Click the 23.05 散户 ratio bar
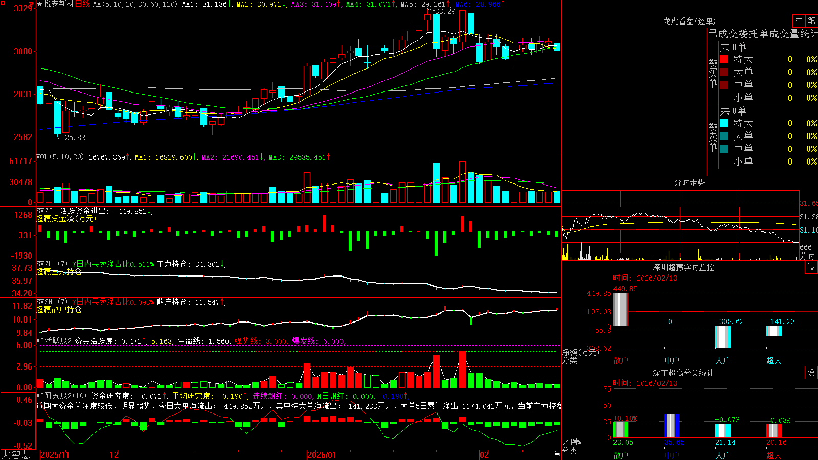 621,430
